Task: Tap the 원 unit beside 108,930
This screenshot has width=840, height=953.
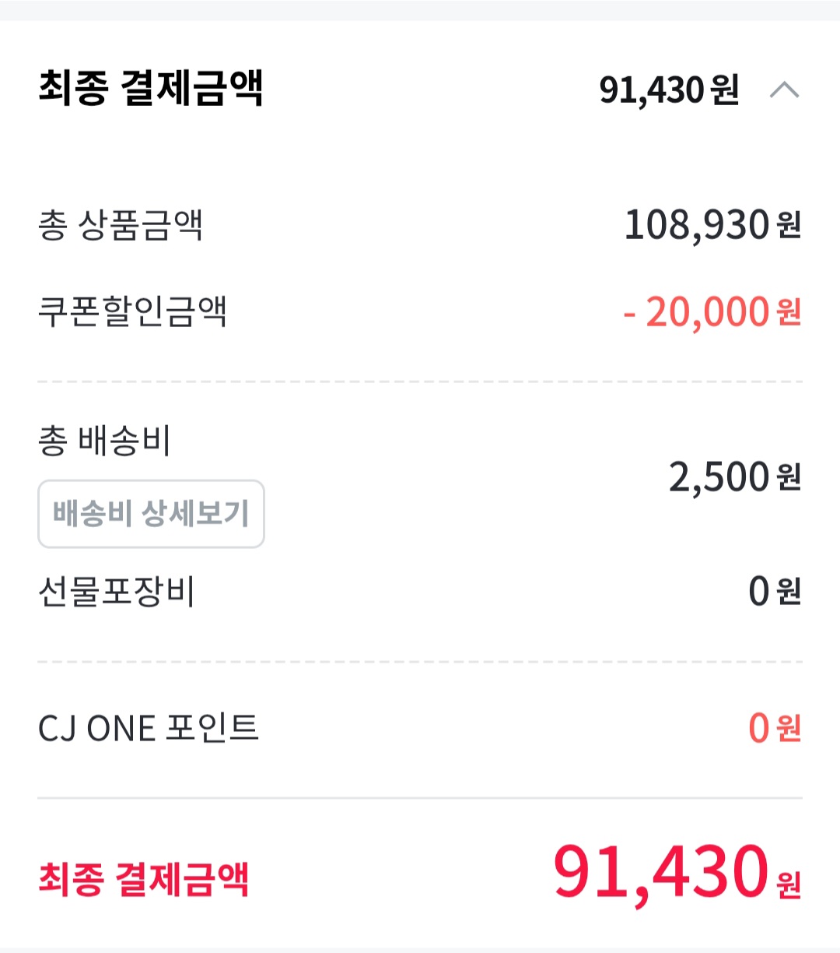Action: pos(789,227)
